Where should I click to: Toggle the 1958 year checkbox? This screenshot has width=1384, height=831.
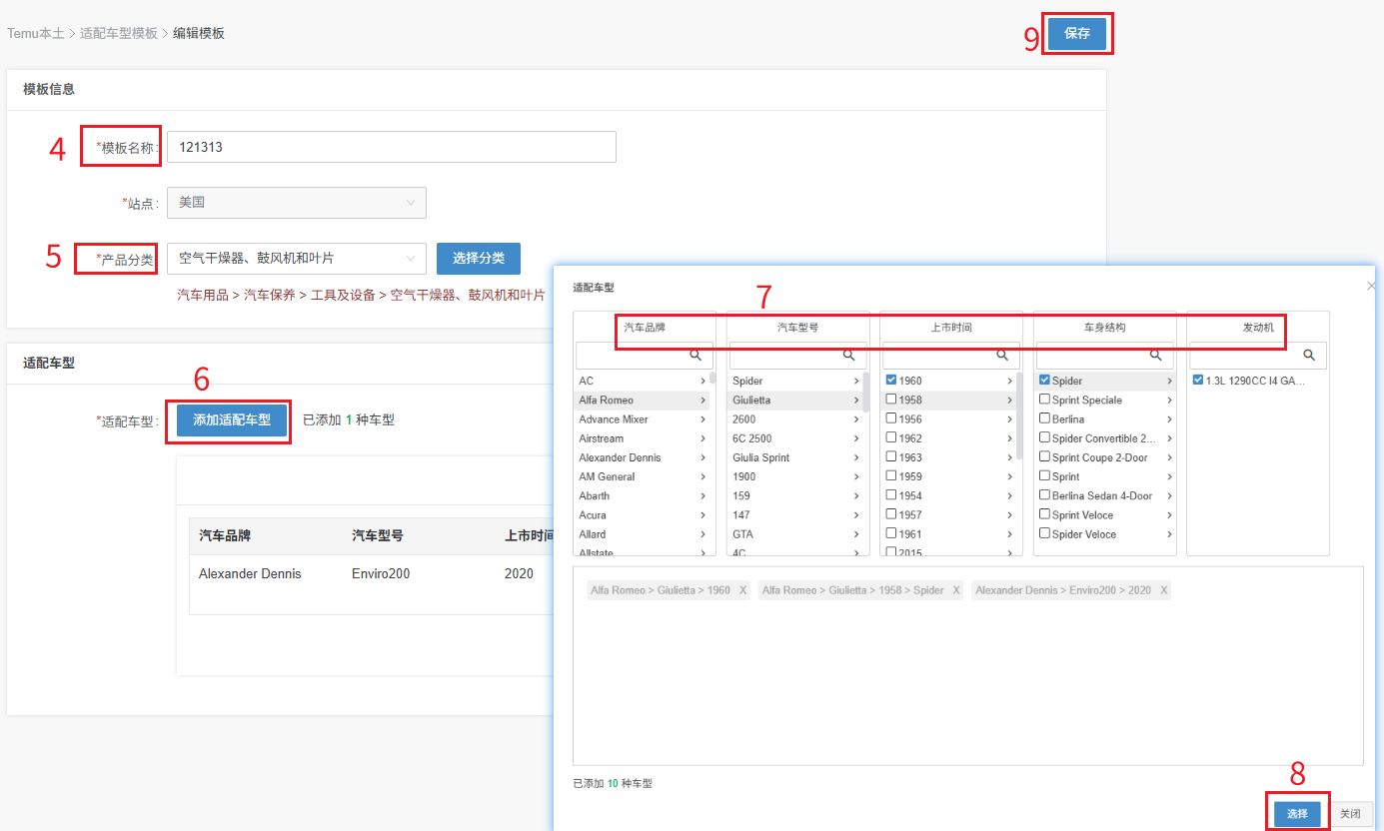(891, 400)
